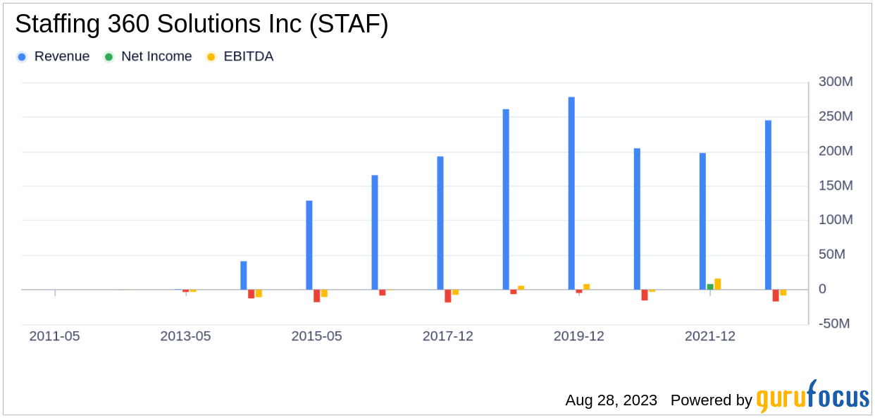The height and width of the screenshot is (418, 875).
Task: Click the blue revenue bar at 2015-05
Action: pyautogui.click(x=309, y=245)
